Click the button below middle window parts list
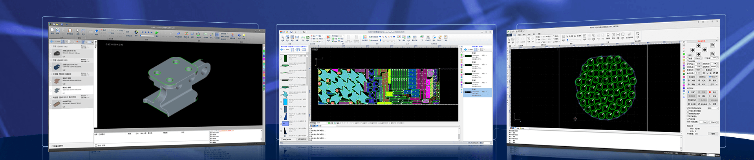Screen dimensions: 754x160 click(302, 138)
